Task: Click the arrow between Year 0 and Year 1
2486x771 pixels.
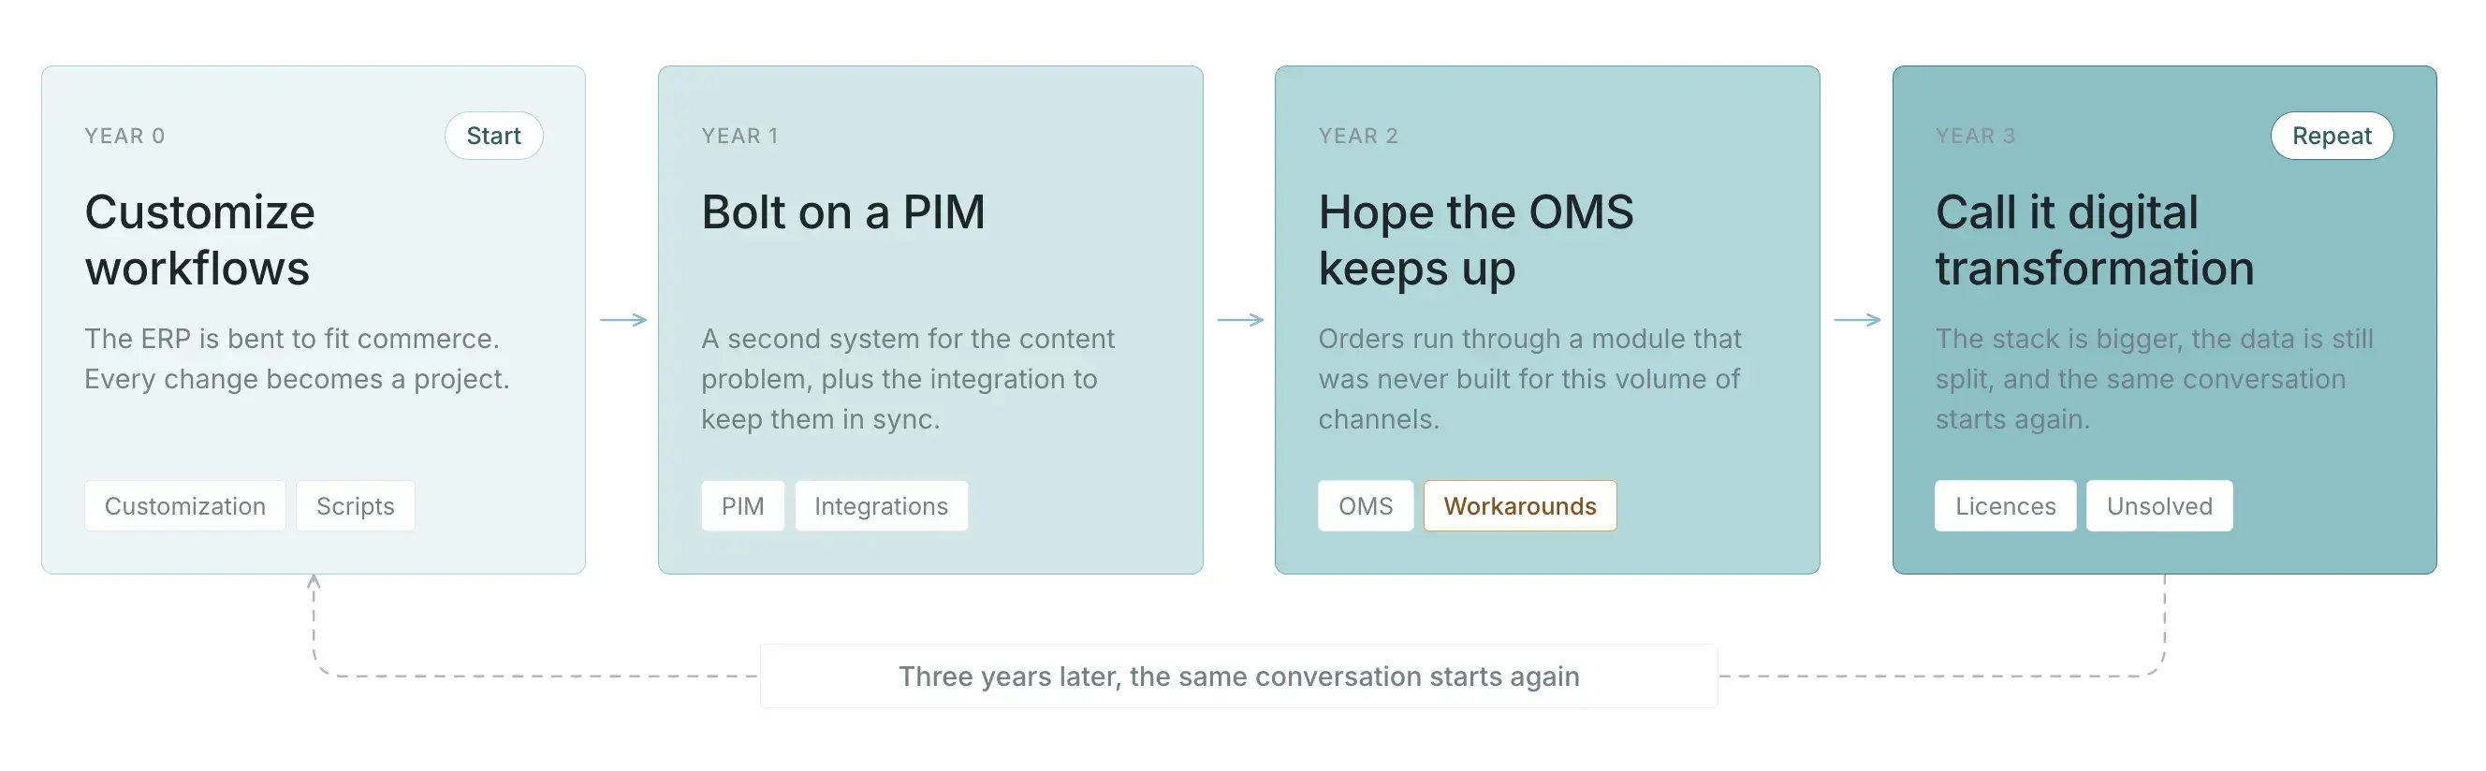Action: 623,319
